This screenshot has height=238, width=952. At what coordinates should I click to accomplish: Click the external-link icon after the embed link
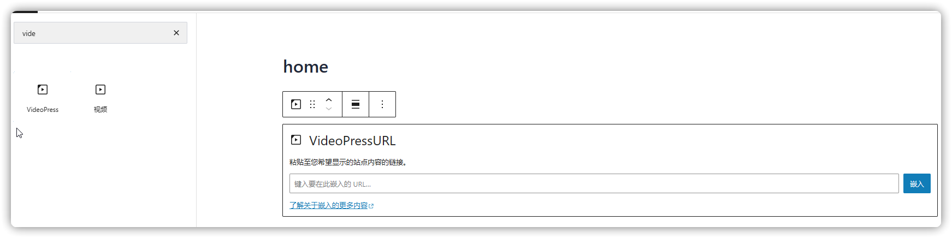coord(371,206)
